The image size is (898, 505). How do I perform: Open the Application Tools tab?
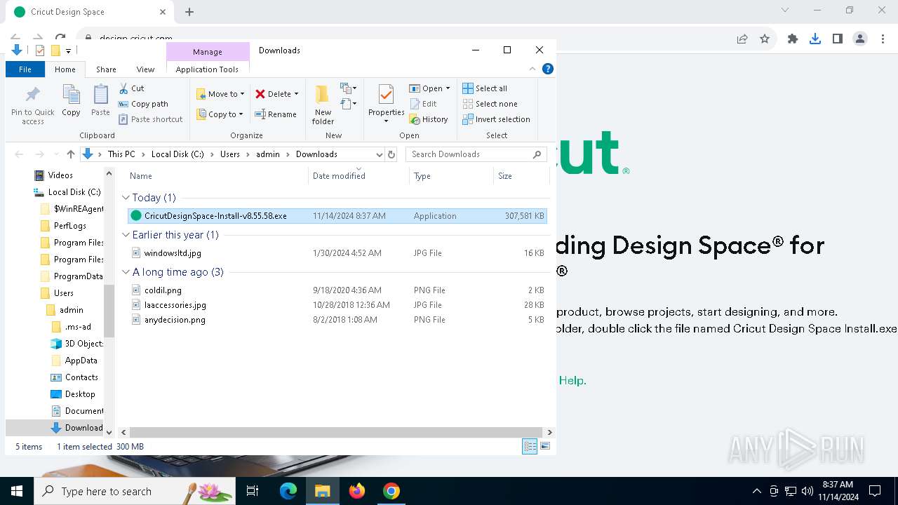207,69
